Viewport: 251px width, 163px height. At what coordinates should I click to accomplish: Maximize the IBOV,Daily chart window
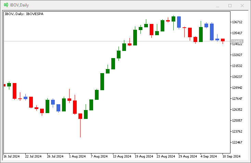[230, 5]
